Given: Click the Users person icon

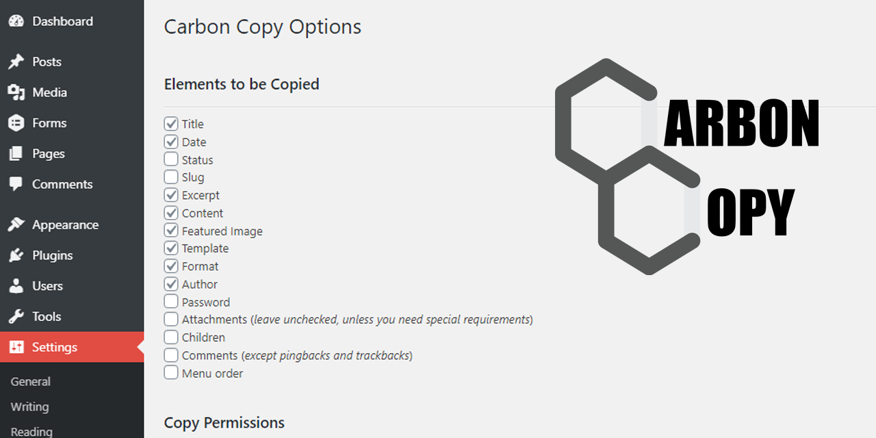Looking at the screenshot, I should (x=16, y=286).
